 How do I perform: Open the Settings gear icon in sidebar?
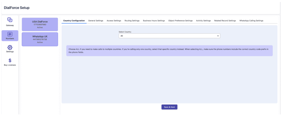[x=10, y=47]
